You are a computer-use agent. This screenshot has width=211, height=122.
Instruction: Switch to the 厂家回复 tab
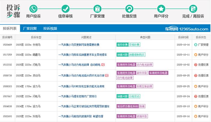click(x=30, y=29)
